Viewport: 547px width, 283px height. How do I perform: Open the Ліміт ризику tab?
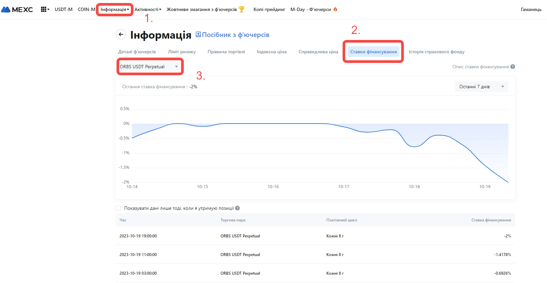point(181,52)
